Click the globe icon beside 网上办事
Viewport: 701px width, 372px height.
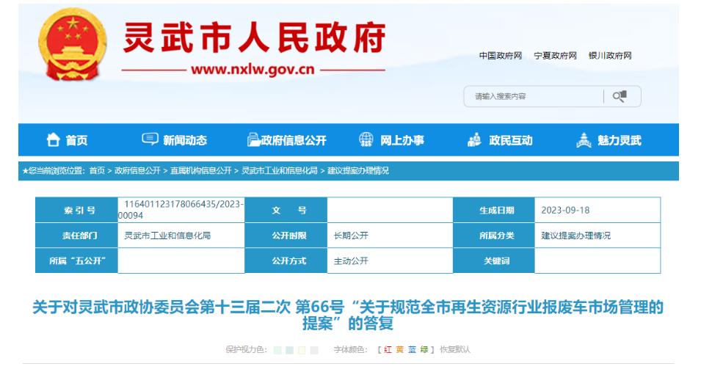click(366, 140)
